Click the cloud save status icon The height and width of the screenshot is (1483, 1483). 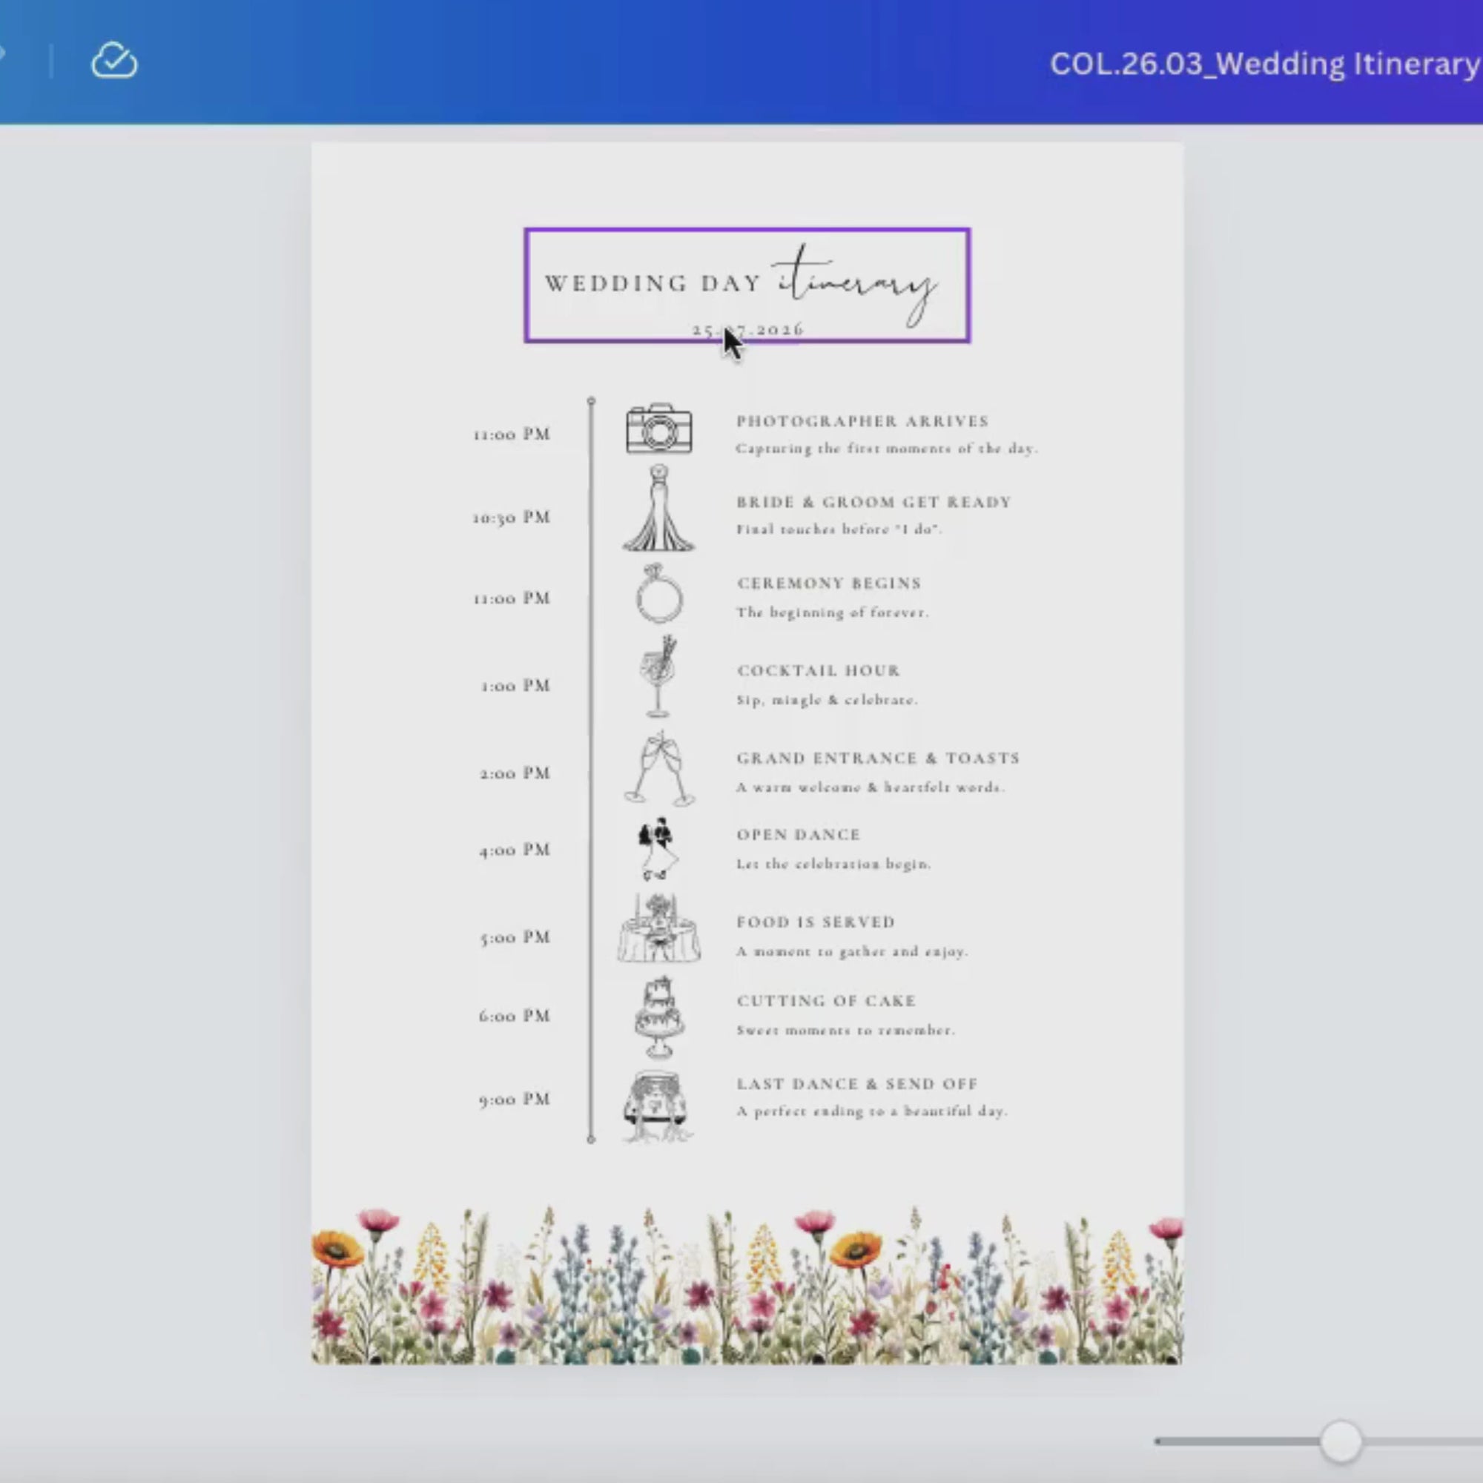coord(114,61)
